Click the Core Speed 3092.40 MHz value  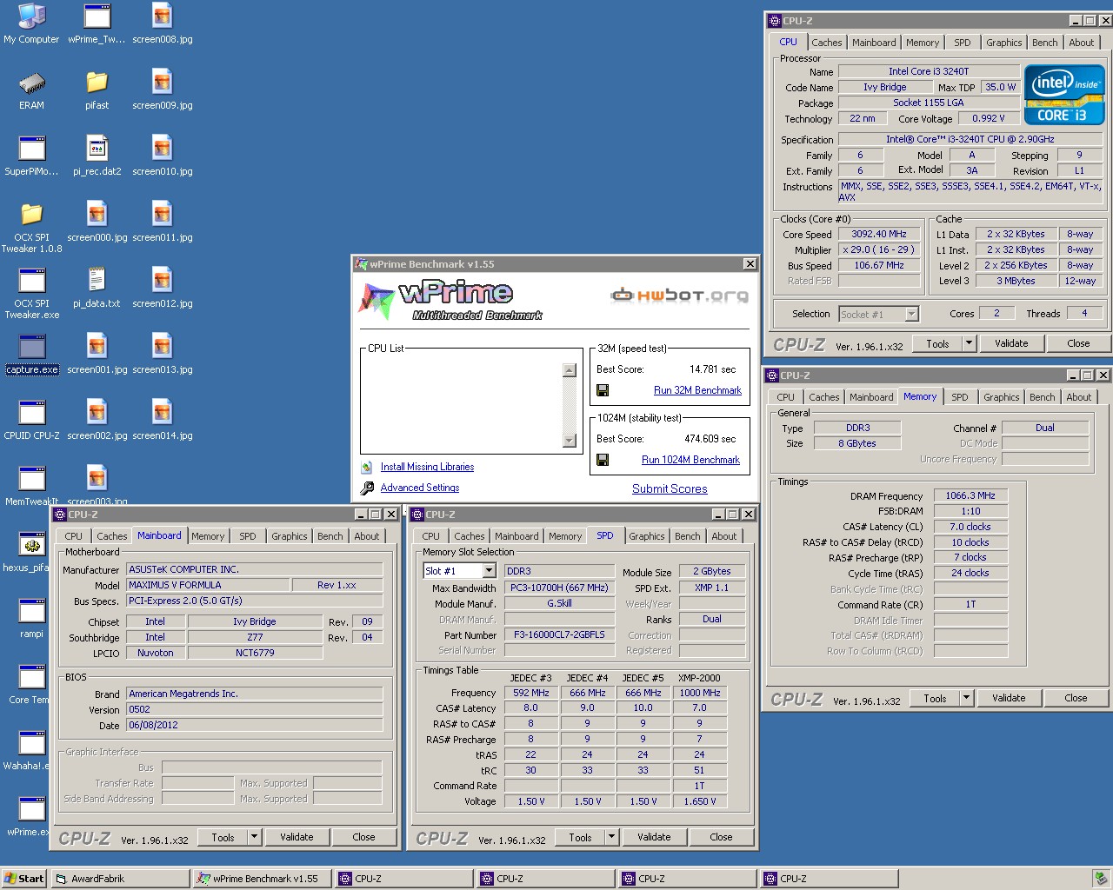click(879, 234)
